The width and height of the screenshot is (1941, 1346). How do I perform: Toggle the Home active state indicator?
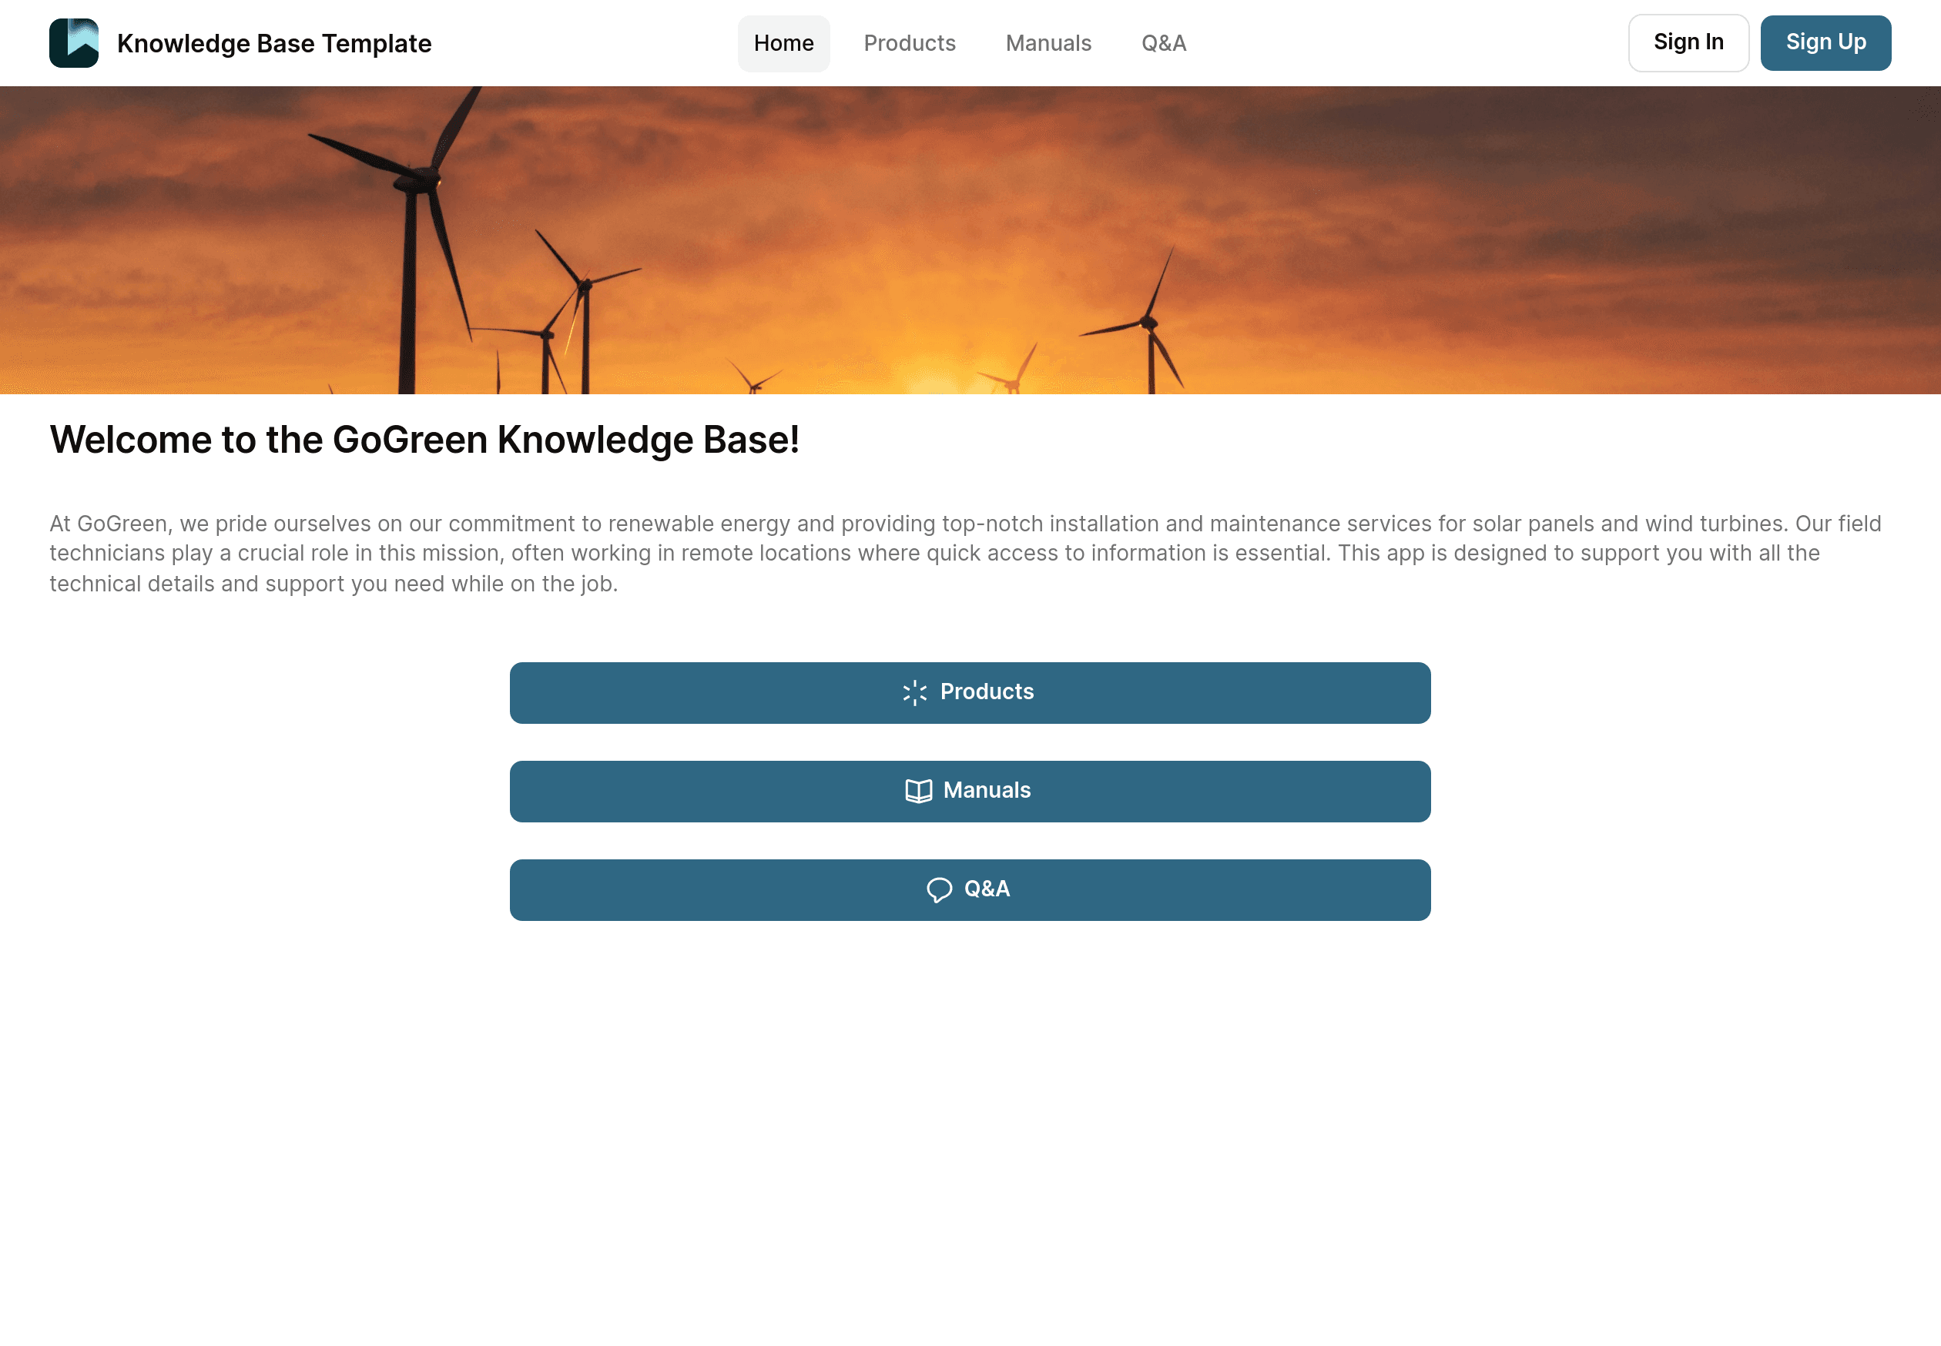[x=783, y=43]
